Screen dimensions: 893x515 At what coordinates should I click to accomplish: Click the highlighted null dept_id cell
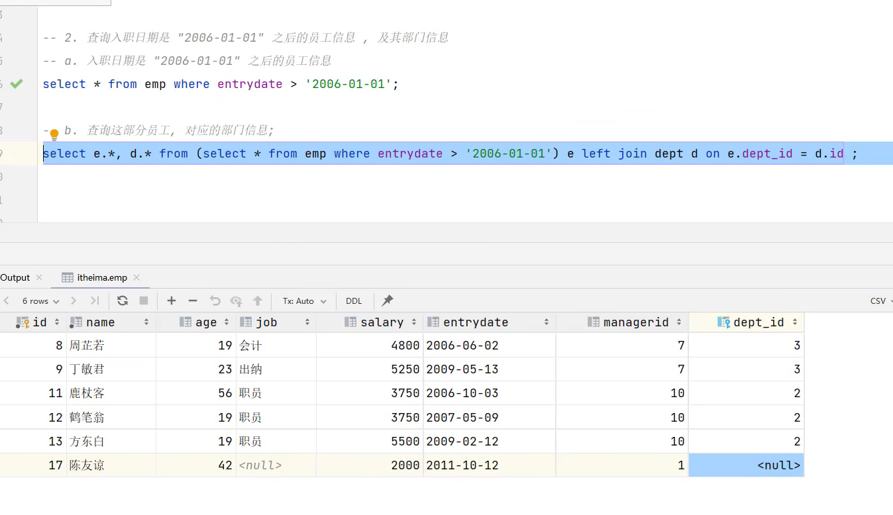point(746,465)
